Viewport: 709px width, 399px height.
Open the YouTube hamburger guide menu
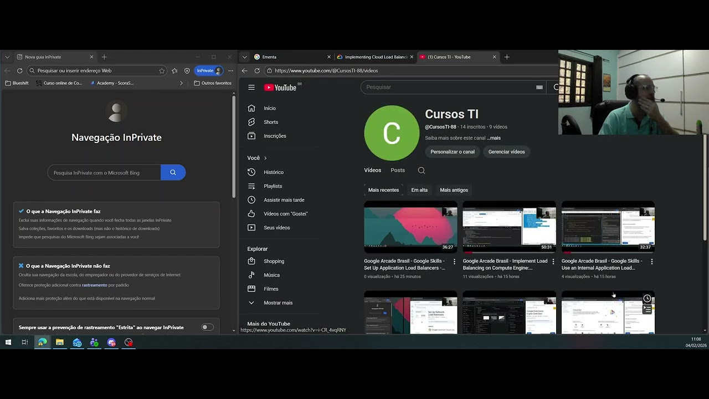pos(251,87)
